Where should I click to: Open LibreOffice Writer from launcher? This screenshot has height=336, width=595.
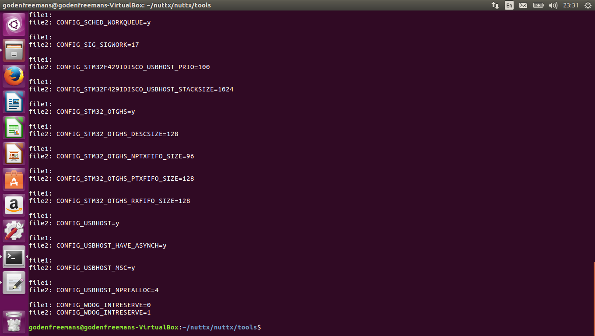pyautogui.click(x=14, y=102)
